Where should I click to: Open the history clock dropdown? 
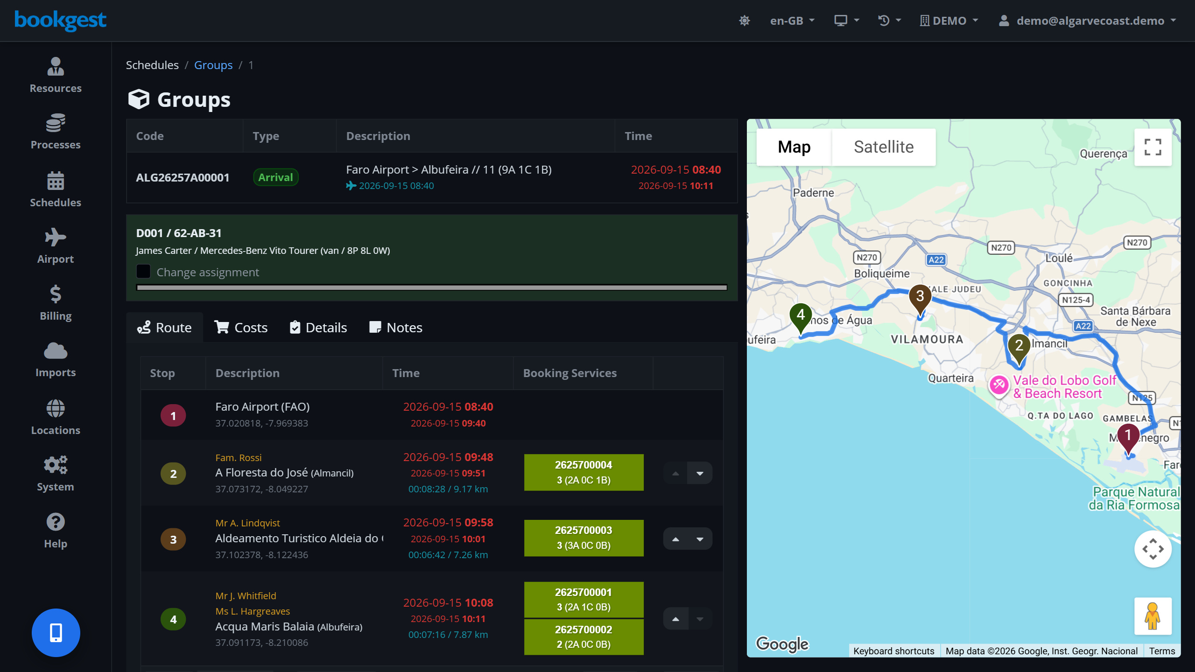[x=889, y=21]
